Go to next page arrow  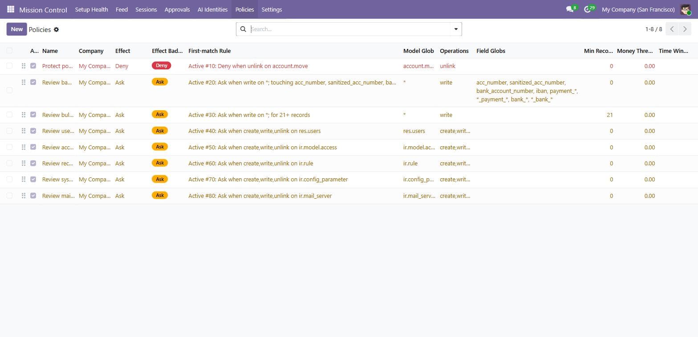[685, 29]
